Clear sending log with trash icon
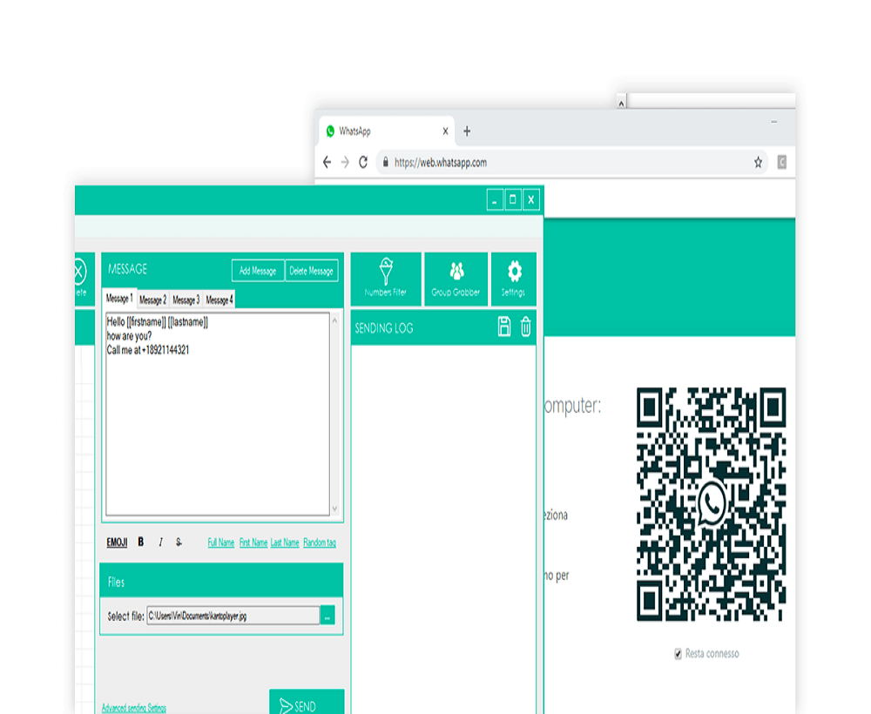 click(525, 327)
